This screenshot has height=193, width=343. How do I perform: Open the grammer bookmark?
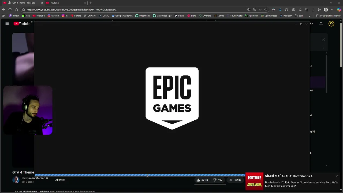tap(252, 16)
